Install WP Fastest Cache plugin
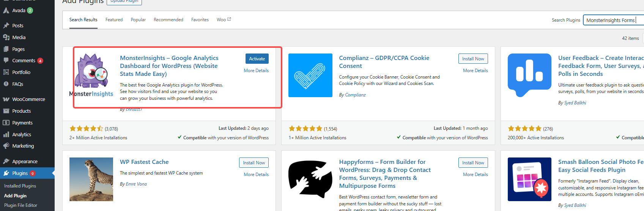Image resolution: width=644 pixels, height=211 pixels. pos(254,163)
